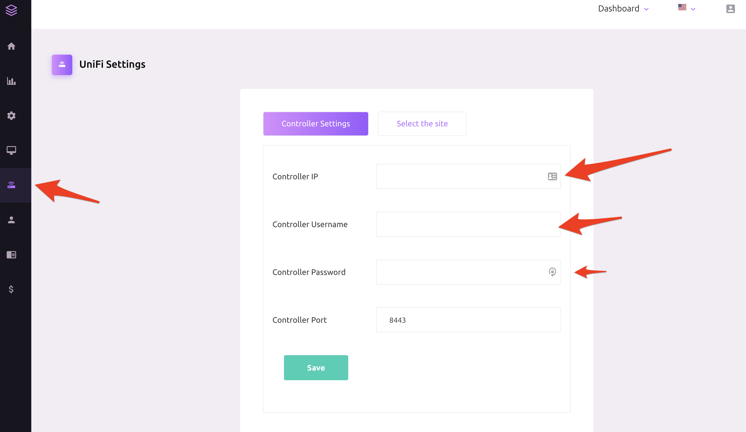Click the account profile icon at top right
746x432 pixels.
[730, 9]
